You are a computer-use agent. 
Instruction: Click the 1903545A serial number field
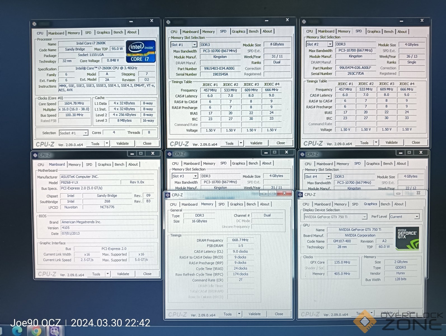pos(220,74)
